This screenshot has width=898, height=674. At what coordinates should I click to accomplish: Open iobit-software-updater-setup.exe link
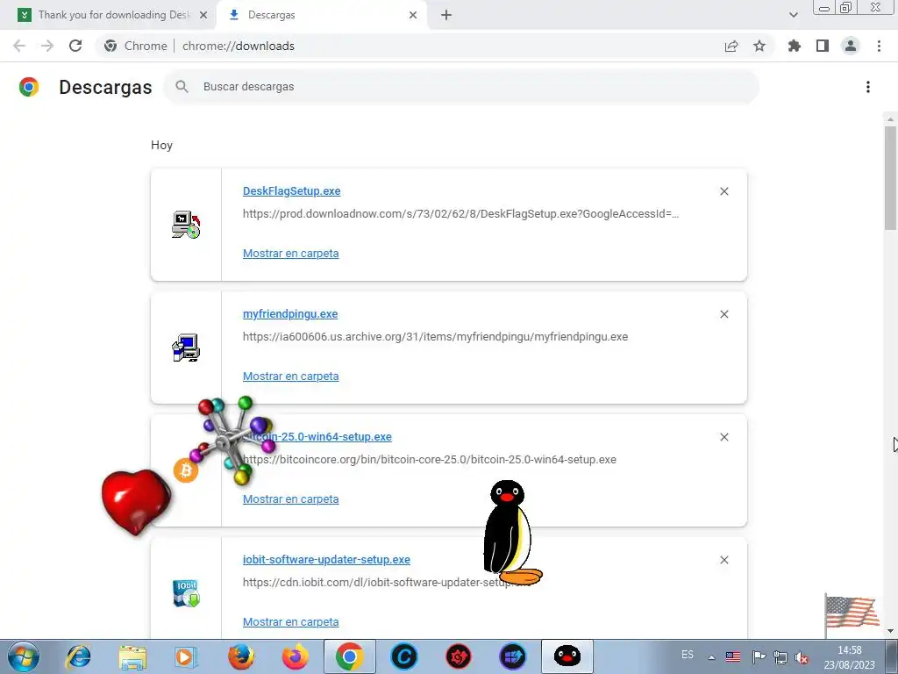[326, 559]
